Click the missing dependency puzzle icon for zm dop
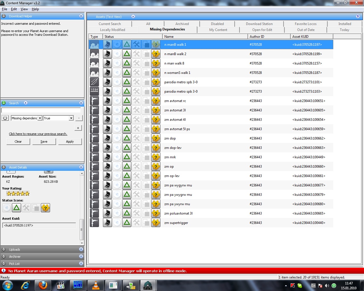The height and width of the screenshot is (291, 364). point(156,138)
